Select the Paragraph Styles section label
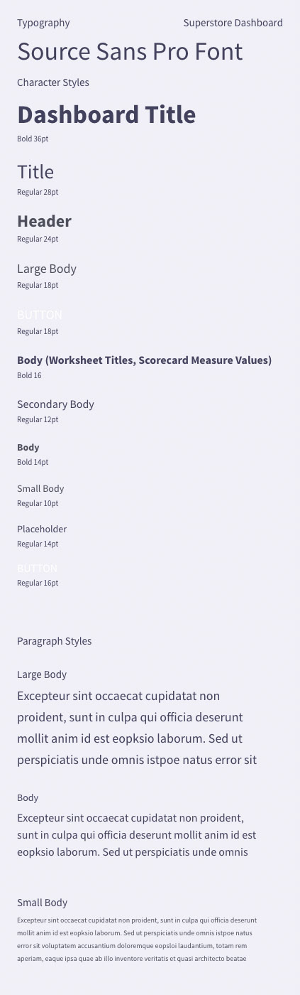 click(x=55, y=641)
